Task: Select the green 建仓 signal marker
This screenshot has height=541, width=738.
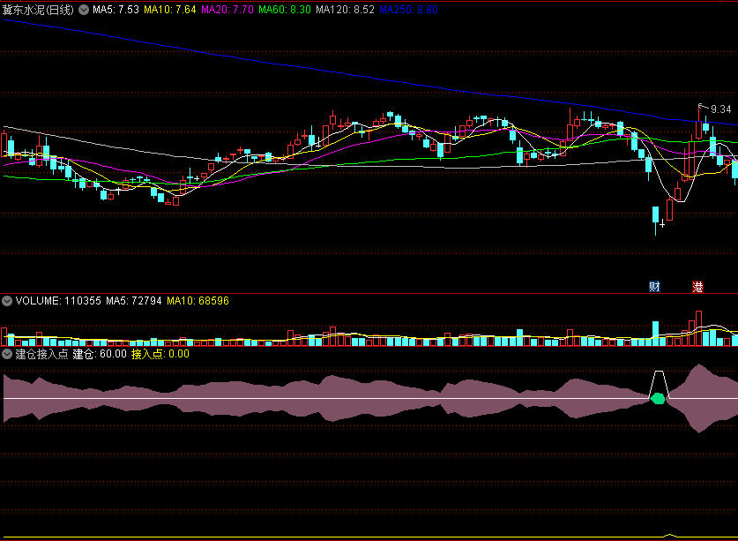Action: (658, 399)
